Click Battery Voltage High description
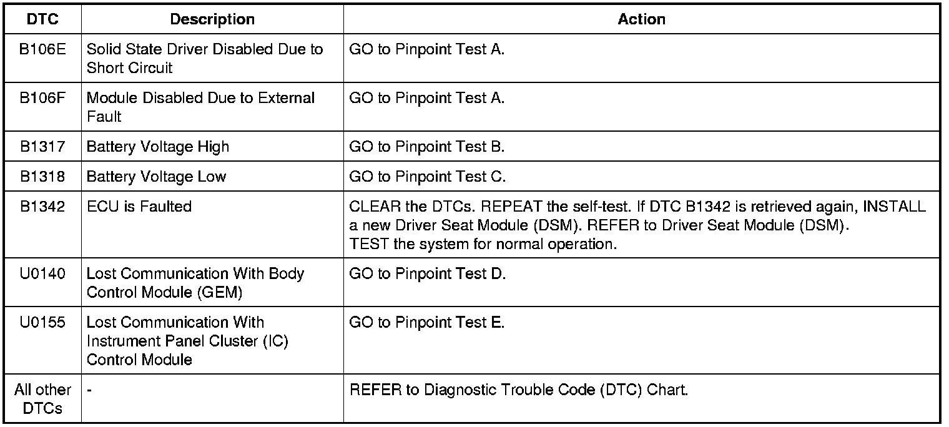The height and width of the screenshot is (427, 949). click(158, 147)
